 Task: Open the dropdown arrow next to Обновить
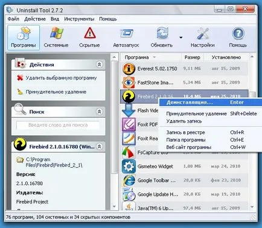click(x=181, y=37)
